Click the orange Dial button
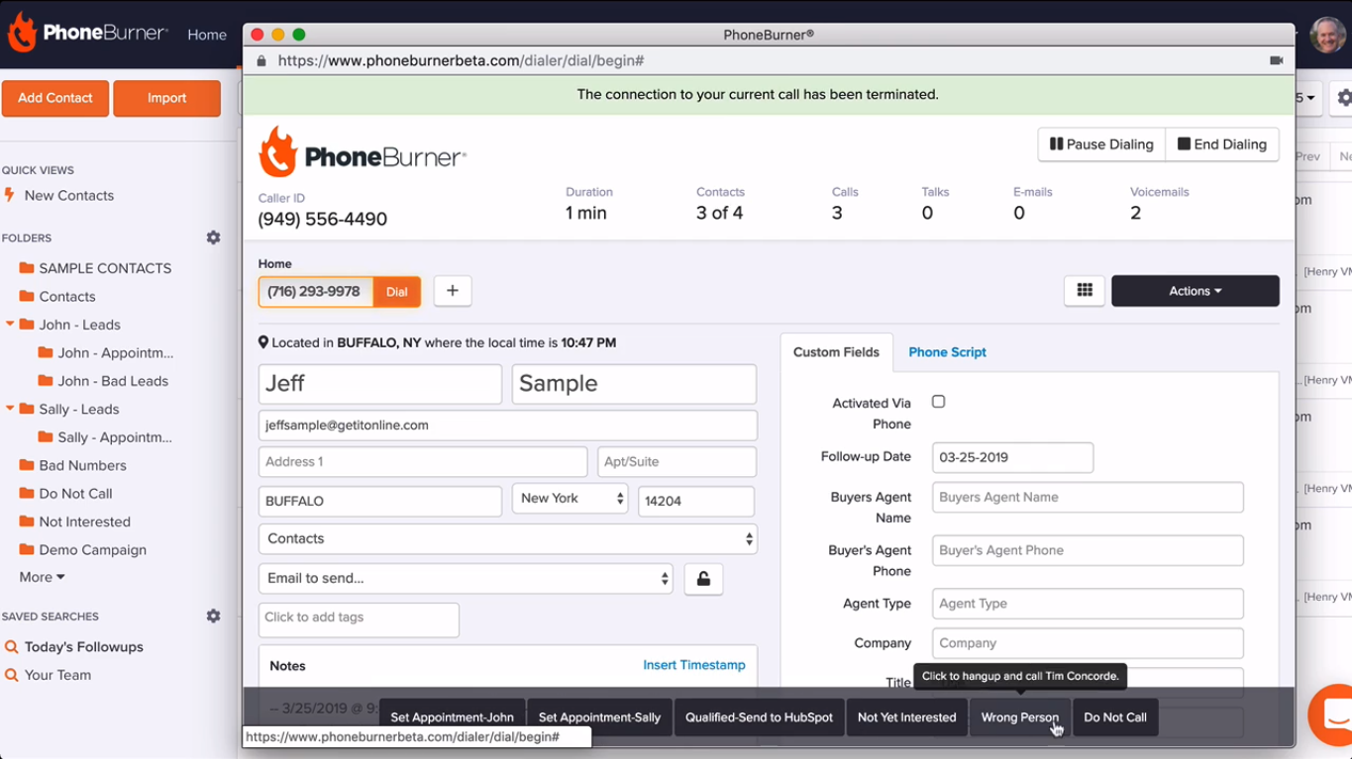This screenshot has width=1352, height=759. coord(397,292)
